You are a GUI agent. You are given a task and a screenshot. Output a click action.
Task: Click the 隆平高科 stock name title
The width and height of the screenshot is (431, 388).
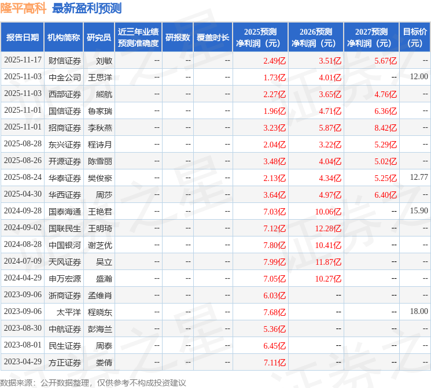(x=23, y=8)
